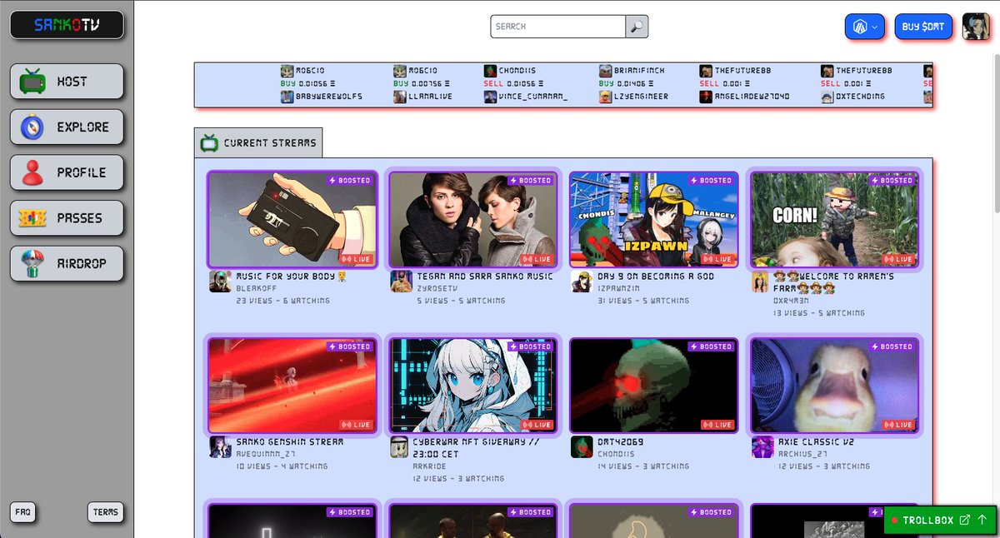Screen dimensions: 1000x538
Task: Click Arkride's avatar icon
Action: 401,447
